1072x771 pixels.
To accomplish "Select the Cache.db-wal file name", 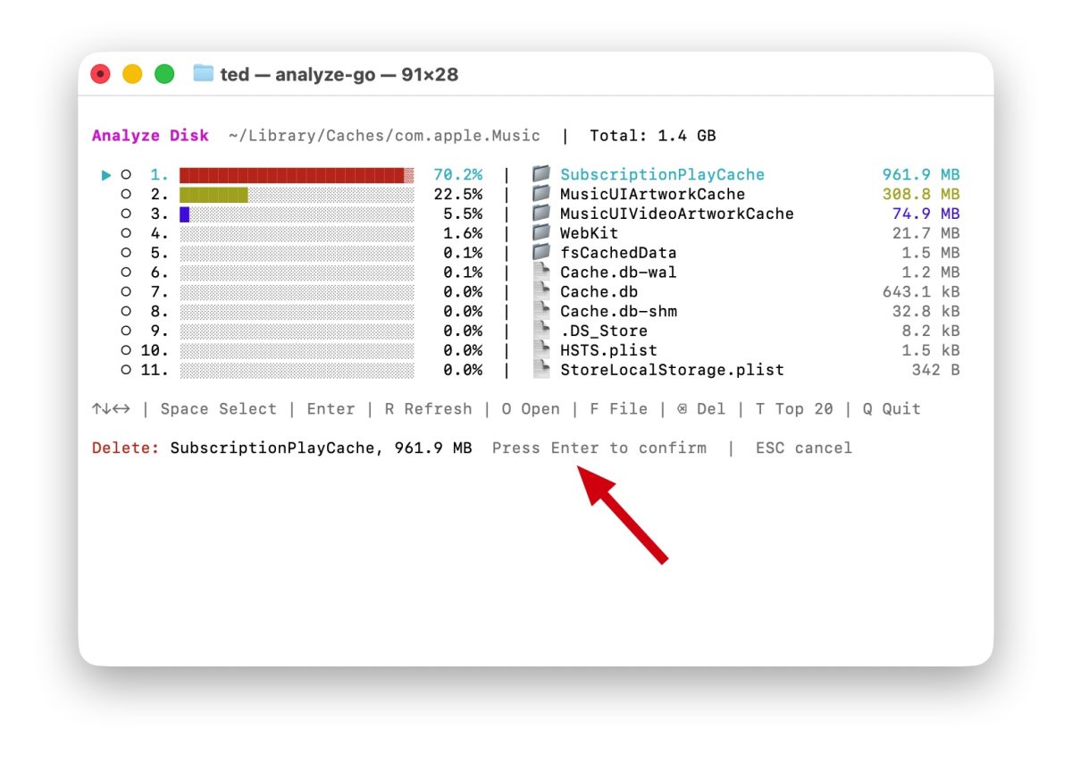I will click(x=618, y=272).
